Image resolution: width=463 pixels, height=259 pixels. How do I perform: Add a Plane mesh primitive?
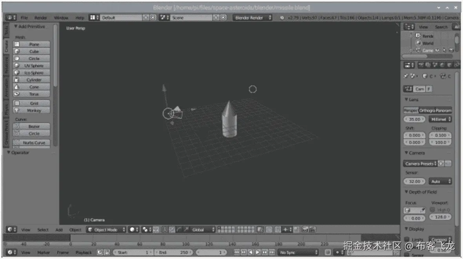(x=31, y=44)
